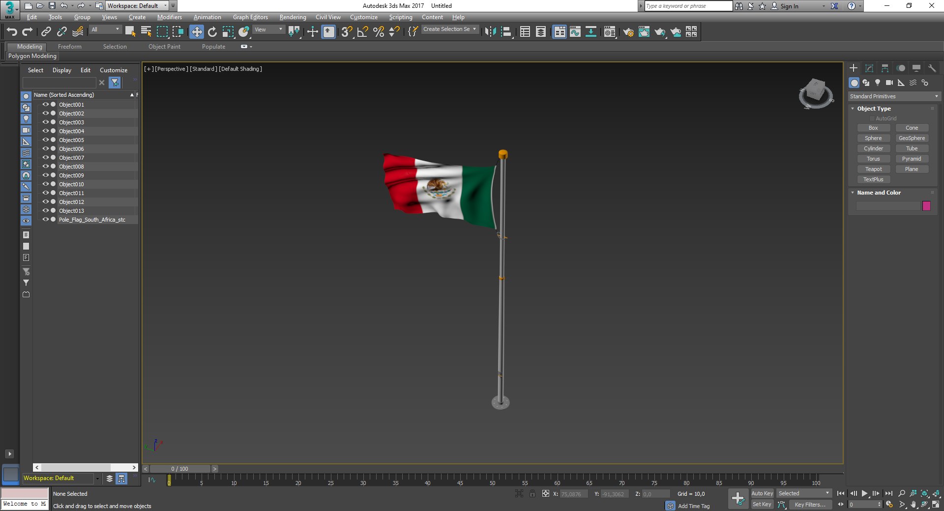Switch to the Freeform ribbon tab
944x511 pixels.
tap(70, 47)
